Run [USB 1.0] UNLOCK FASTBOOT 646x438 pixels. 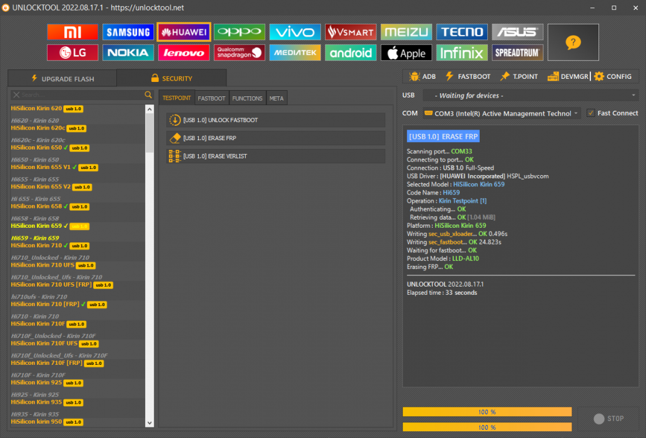click(x=276, y=120)
